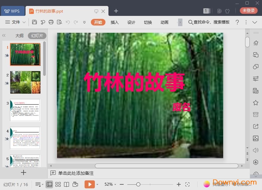The width and height of the screenshot is (262, 190).
Task: Collapse the slide panel with double chevron
Action: point(4,35)
